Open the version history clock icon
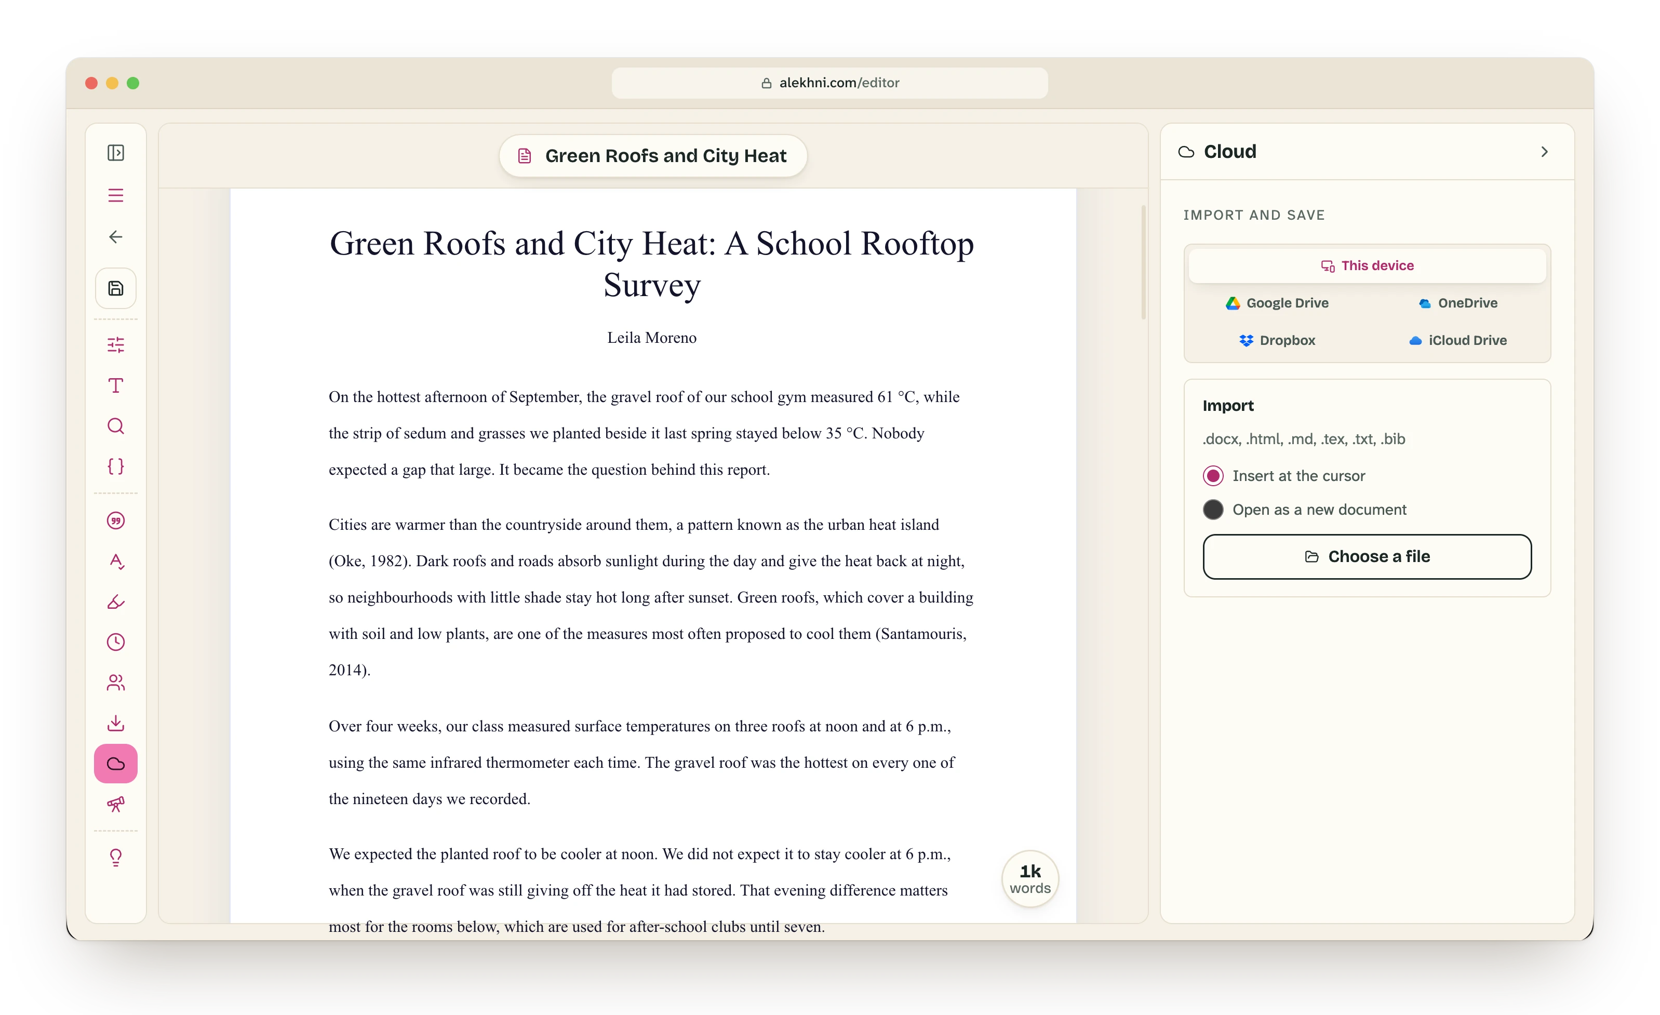The width and height of the screenshot is (1660, 1015). coord(116,642)
